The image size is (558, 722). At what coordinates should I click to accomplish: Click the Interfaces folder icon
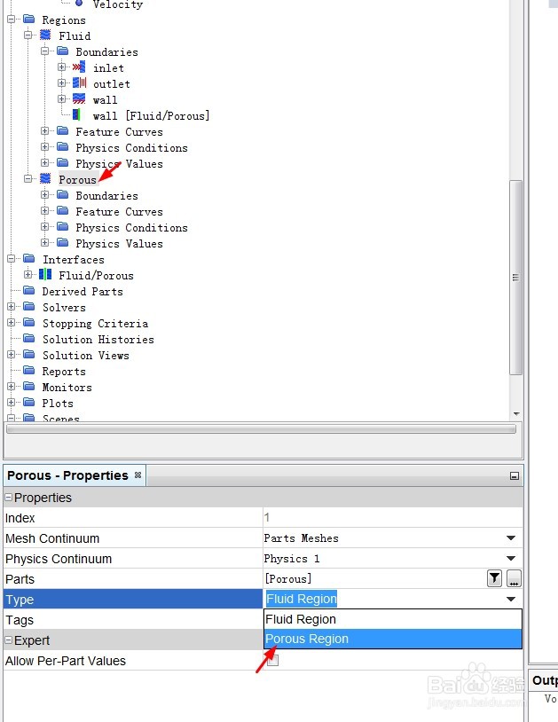(x=29, y=259)
